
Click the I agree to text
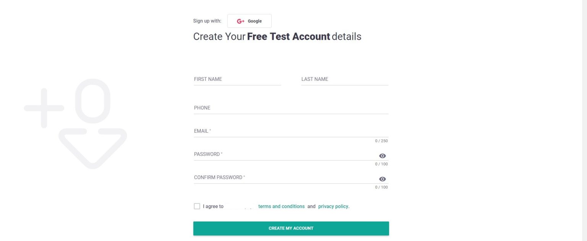pos(213,206)
